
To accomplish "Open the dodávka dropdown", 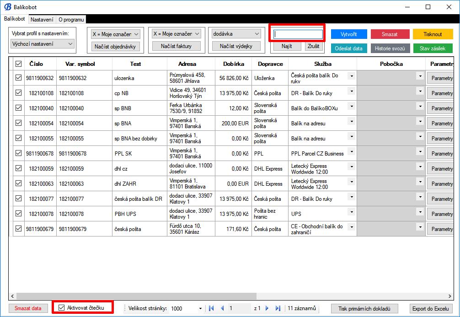I will (x=236, y=34).
